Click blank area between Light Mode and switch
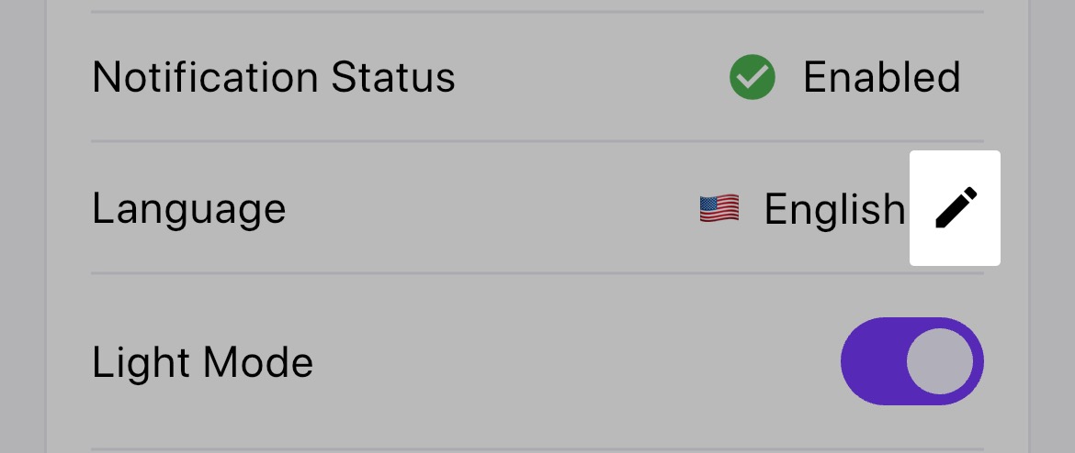The height and width of the screenshot is (453, 1075). coord(577,361)
